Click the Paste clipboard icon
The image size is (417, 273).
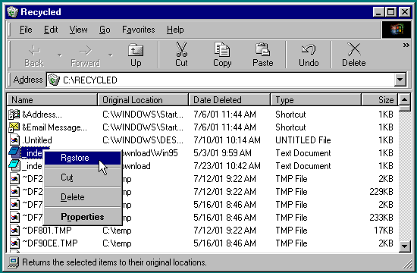(263, 50)
